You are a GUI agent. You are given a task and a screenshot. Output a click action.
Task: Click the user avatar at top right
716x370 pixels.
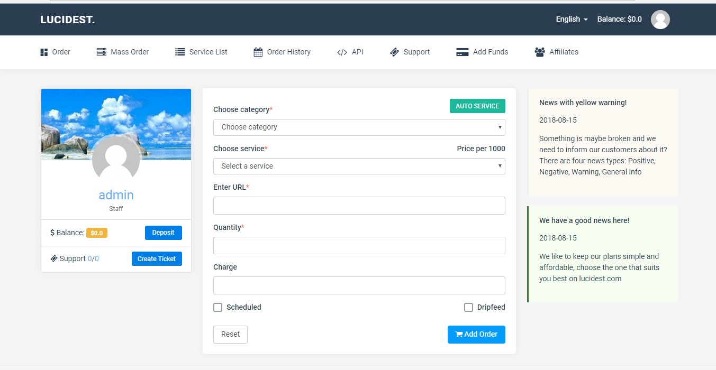pyautogui.click(x=660, y=20)
